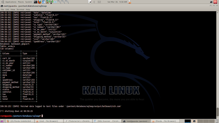Click the terminal vertical scrollbar thumb
This screenshot has width=219, height=123.
(x=218, y=112)
